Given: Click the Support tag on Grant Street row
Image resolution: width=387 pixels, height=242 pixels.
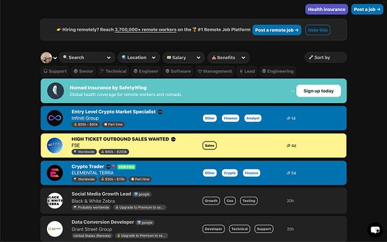Looking at the screenshot, I should (x=264, y=229).
